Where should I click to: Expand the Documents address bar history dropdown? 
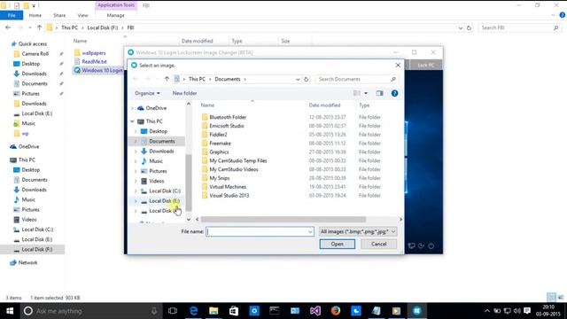[x=298, y=79]
